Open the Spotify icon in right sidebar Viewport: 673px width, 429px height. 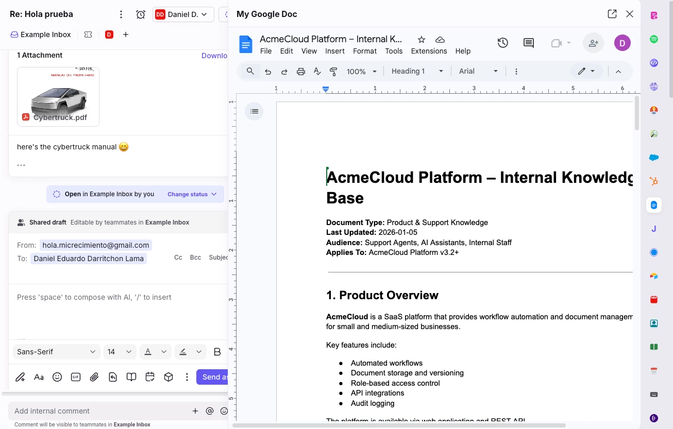(654, 39)
